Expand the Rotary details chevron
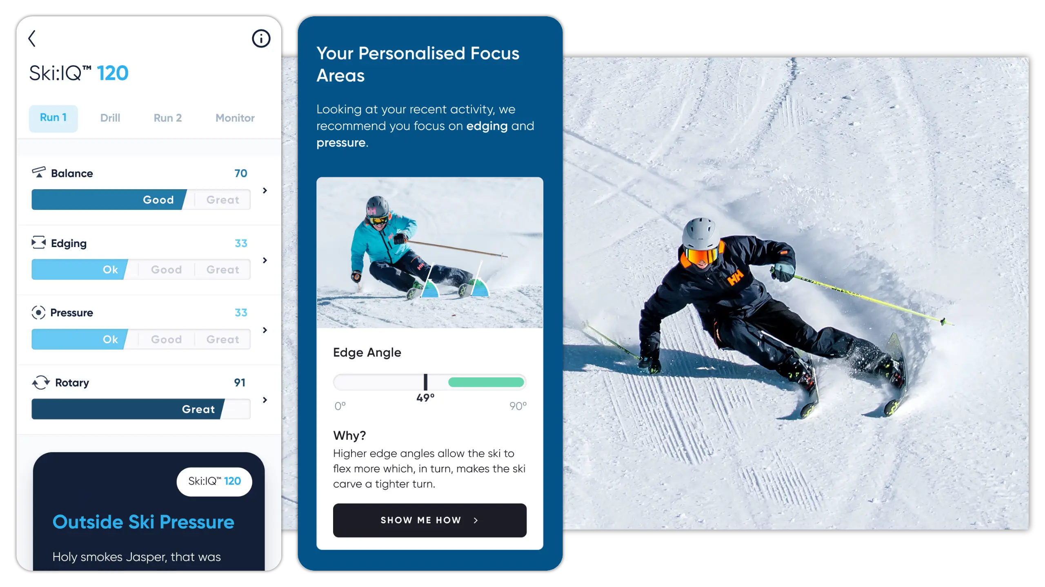 coord(265,400)
